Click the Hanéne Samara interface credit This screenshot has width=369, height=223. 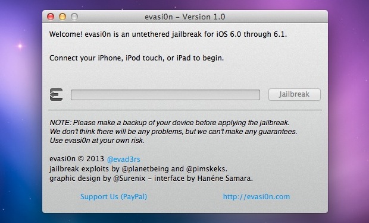[224, 179]
